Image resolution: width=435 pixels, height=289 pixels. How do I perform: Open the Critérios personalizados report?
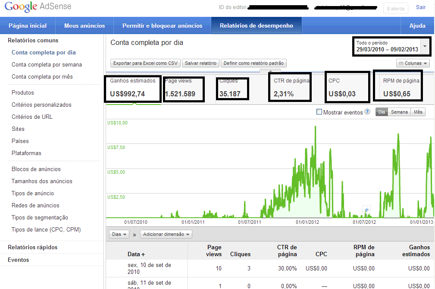42,105
